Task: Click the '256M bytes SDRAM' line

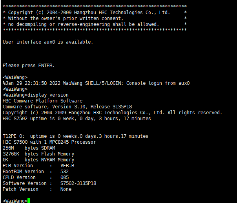Action: point(29,148)
